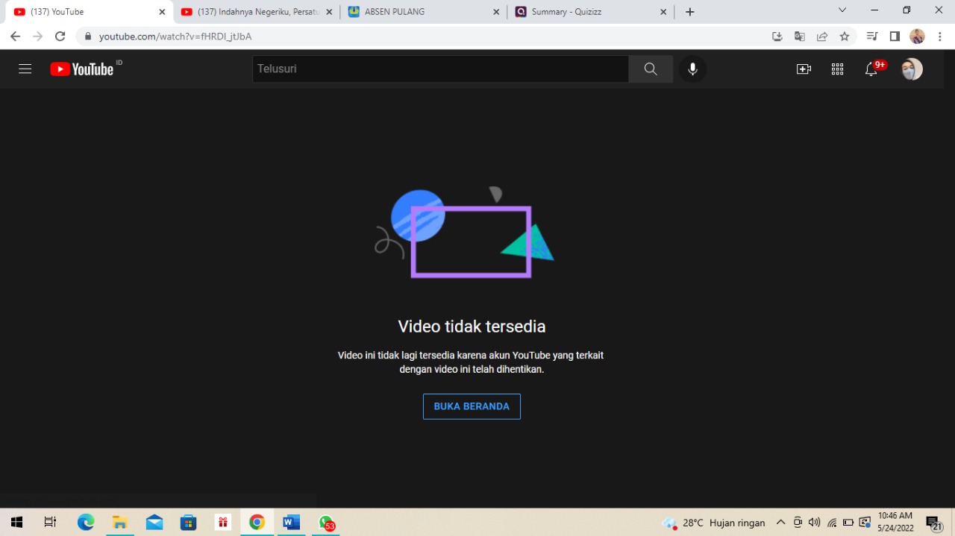
Task: Open Google Translate in the address bar
Action: click(x=799, y=36)
